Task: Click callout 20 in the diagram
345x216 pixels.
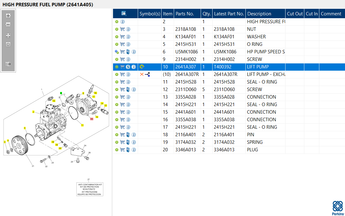Action: (60, 148)
